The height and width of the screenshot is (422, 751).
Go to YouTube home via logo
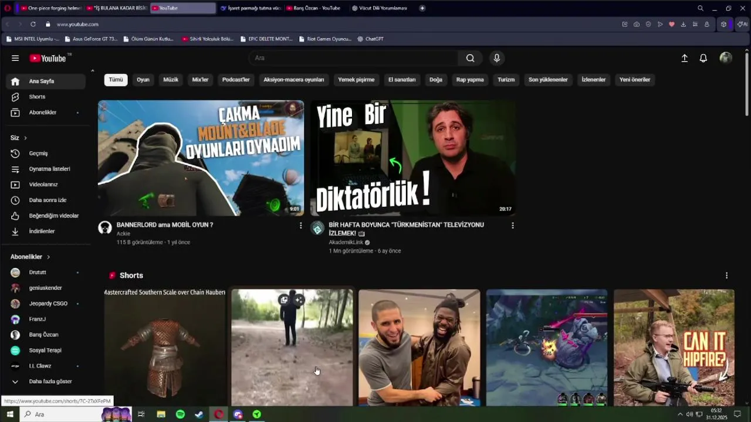point(48,58)
